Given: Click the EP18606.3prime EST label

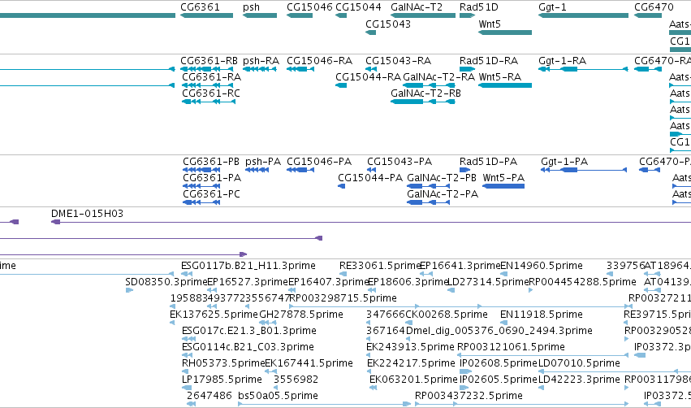Looking at the screenshot, I should pos(408,282).
